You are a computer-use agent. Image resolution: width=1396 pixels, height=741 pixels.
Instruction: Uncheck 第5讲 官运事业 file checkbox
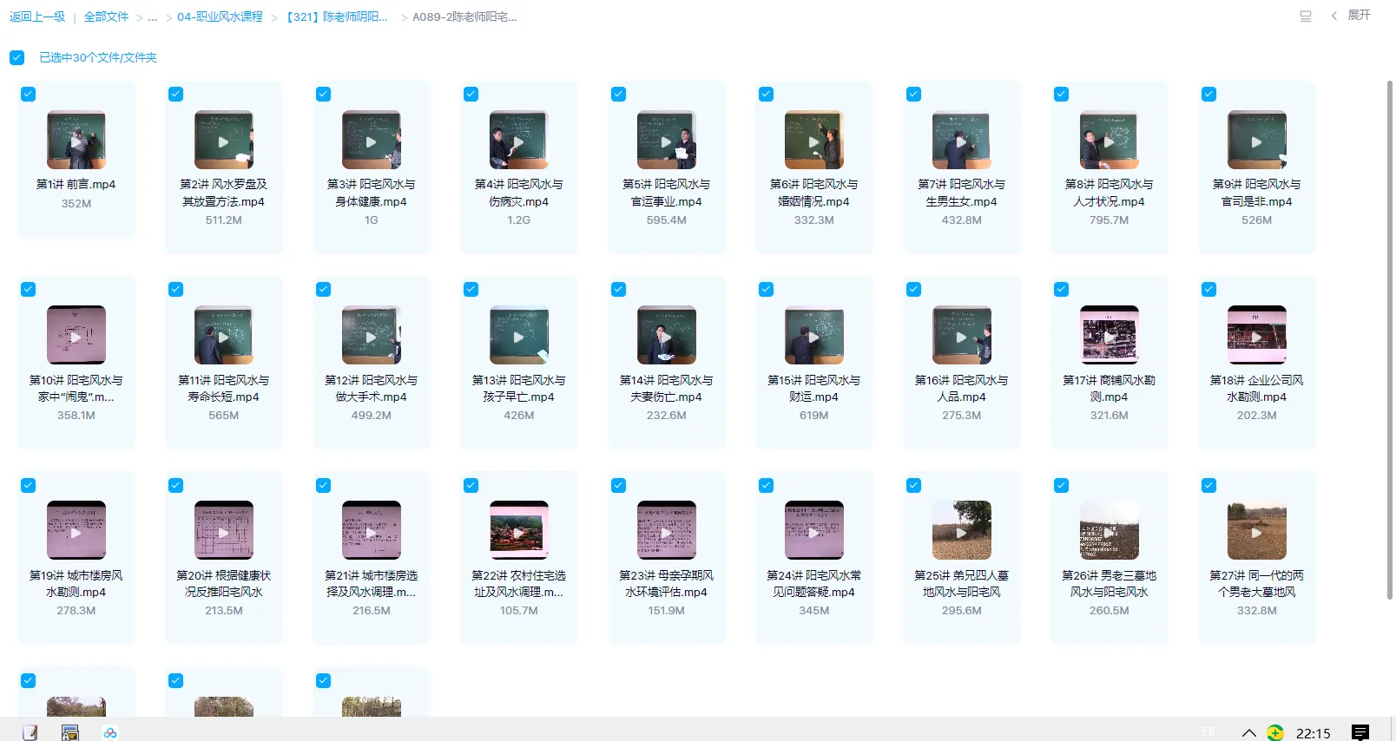click(619, 94)
